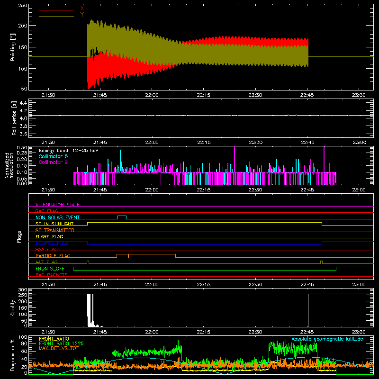This screenshot has width=379, height=379.
Task: Click '22:15' time label under modulation plot
Action: click(204, 190)
